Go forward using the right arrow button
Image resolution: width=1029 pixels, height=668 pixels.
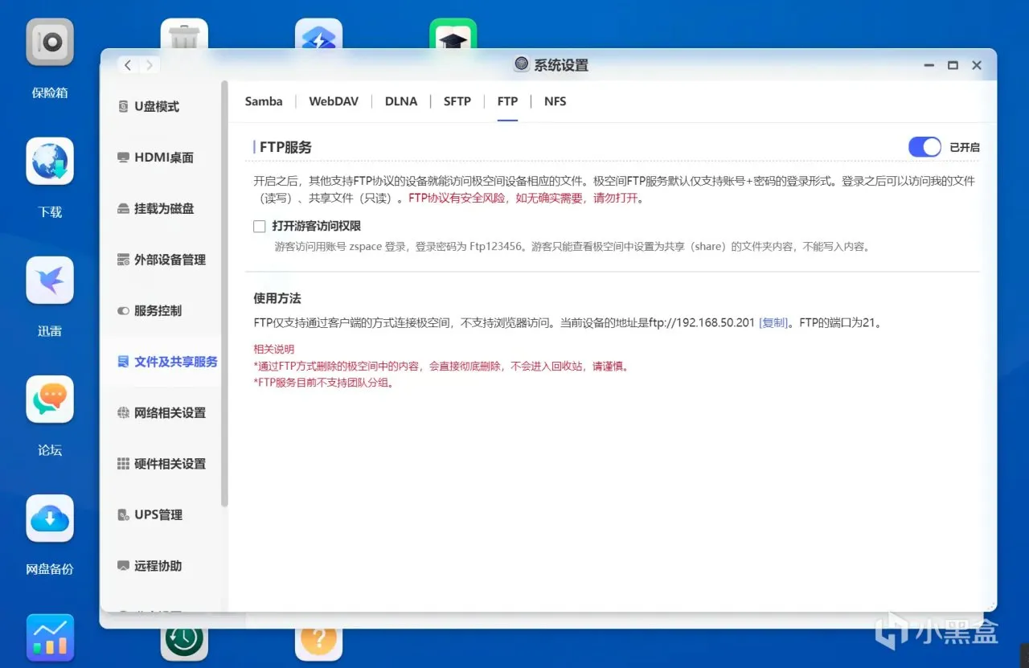(x=150, y=65)
